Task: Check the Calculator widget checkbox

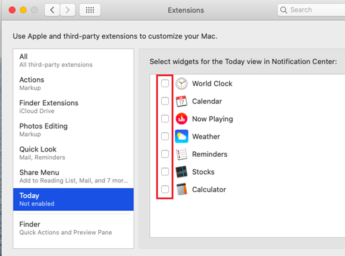Action: click(x=165, y=189)
